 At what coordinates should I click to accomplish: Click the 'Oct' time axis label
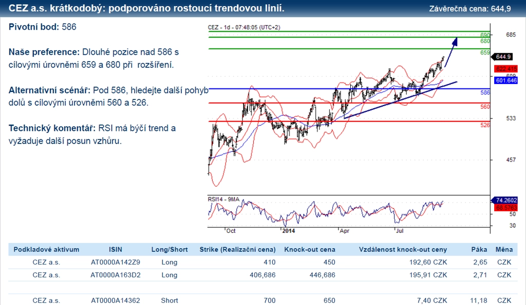click(x=231, y=231)
